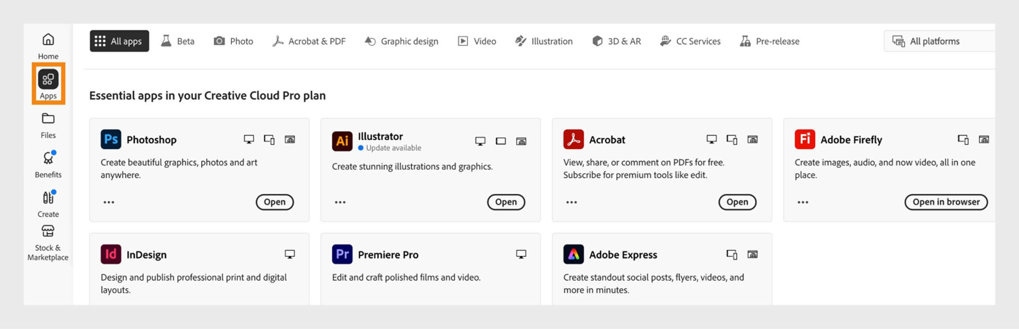This screenshot has height=329, width=1019.
Task: Click Photoshop's mobile devices platform icon
Action: click(x=269, y=139)
